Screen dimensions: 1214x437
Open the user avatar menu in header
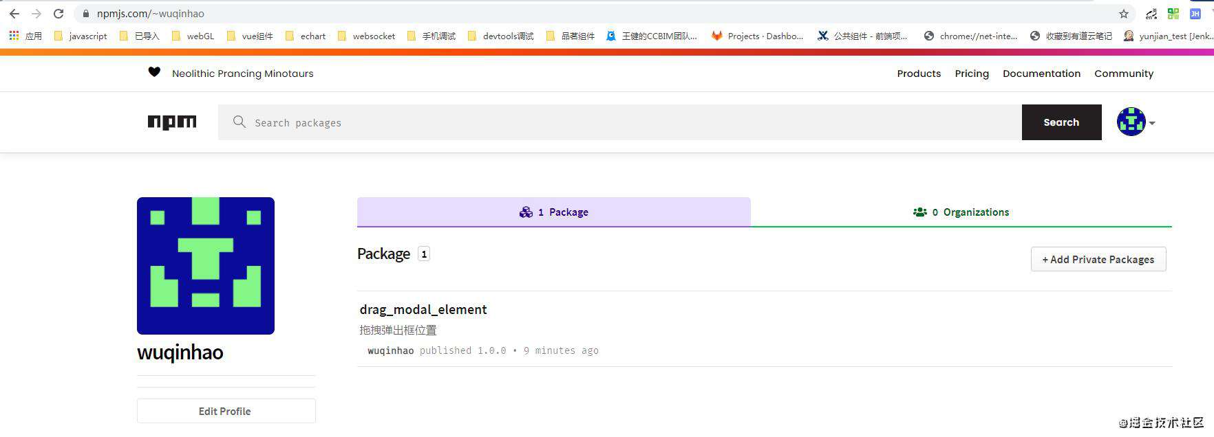1131,122
